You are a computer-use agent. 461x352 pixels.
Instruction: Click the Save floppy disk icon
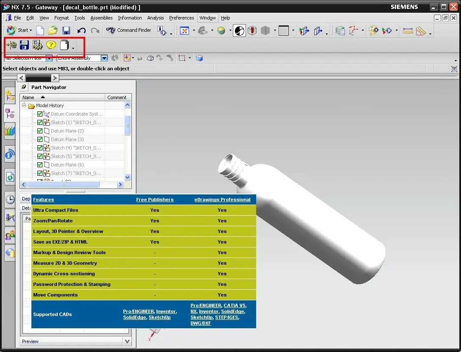(x=66, y=30)
